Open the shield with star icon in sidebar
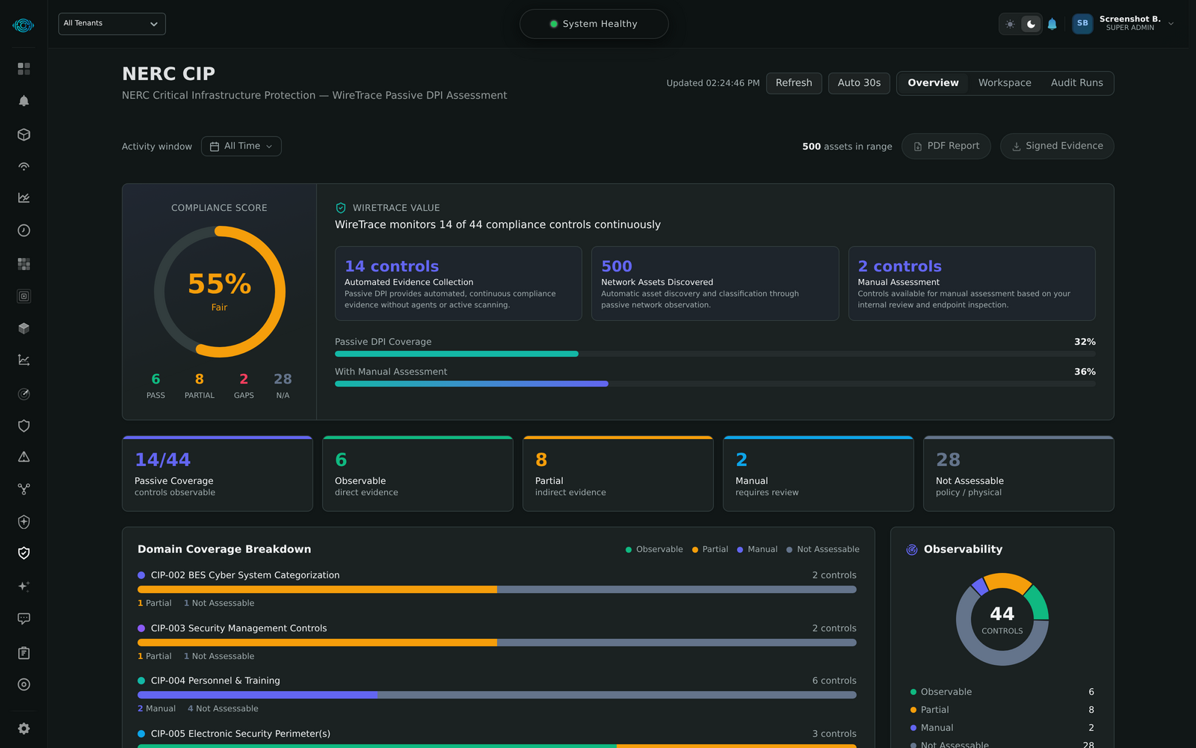The width and height of the screenshot is (1196, 748). [24, 522]
